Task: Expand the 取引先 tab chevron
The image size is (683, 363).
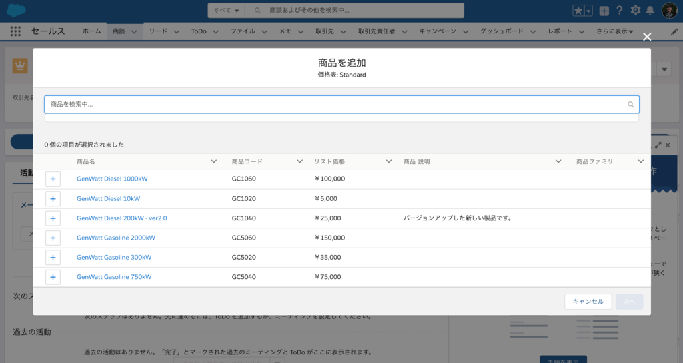Action: tap(344, 32)
